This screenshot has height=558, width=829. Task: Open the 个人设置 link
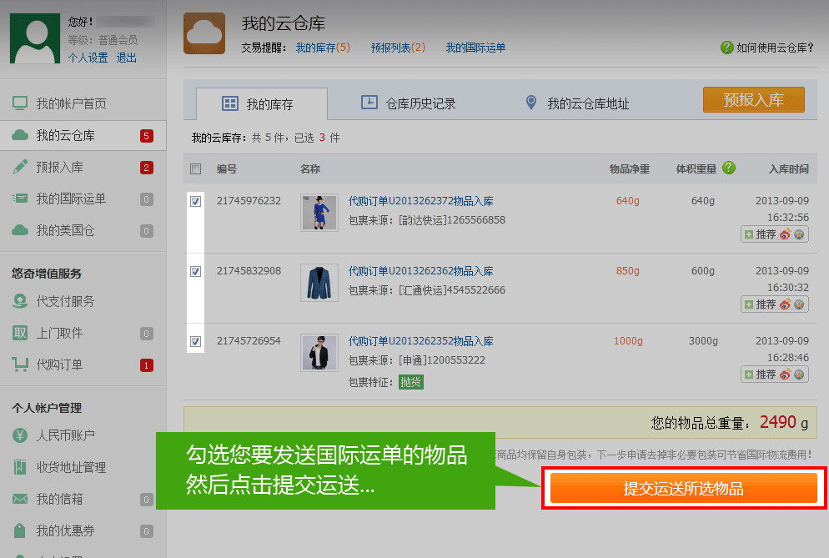pos(88,58)
